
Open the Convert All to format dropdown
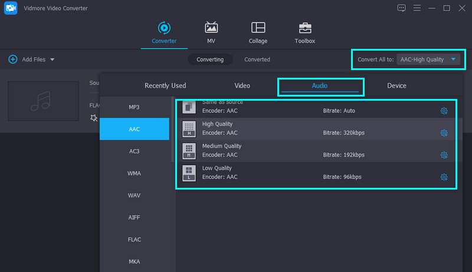(428, 59)
